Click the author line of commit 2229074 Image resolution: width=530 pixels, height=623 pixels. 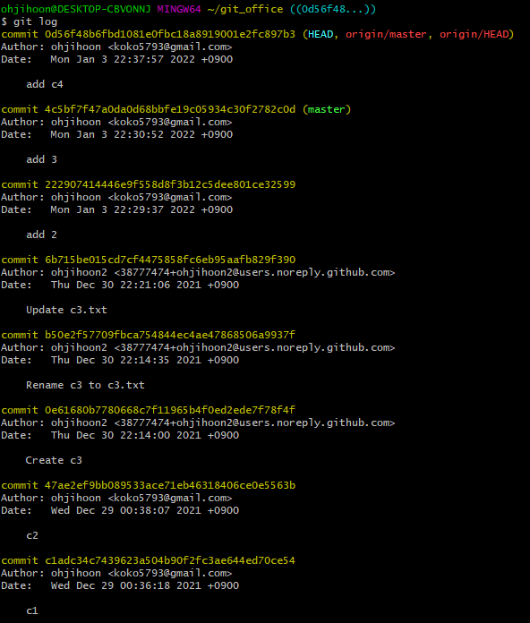click(x=116, y=197)
